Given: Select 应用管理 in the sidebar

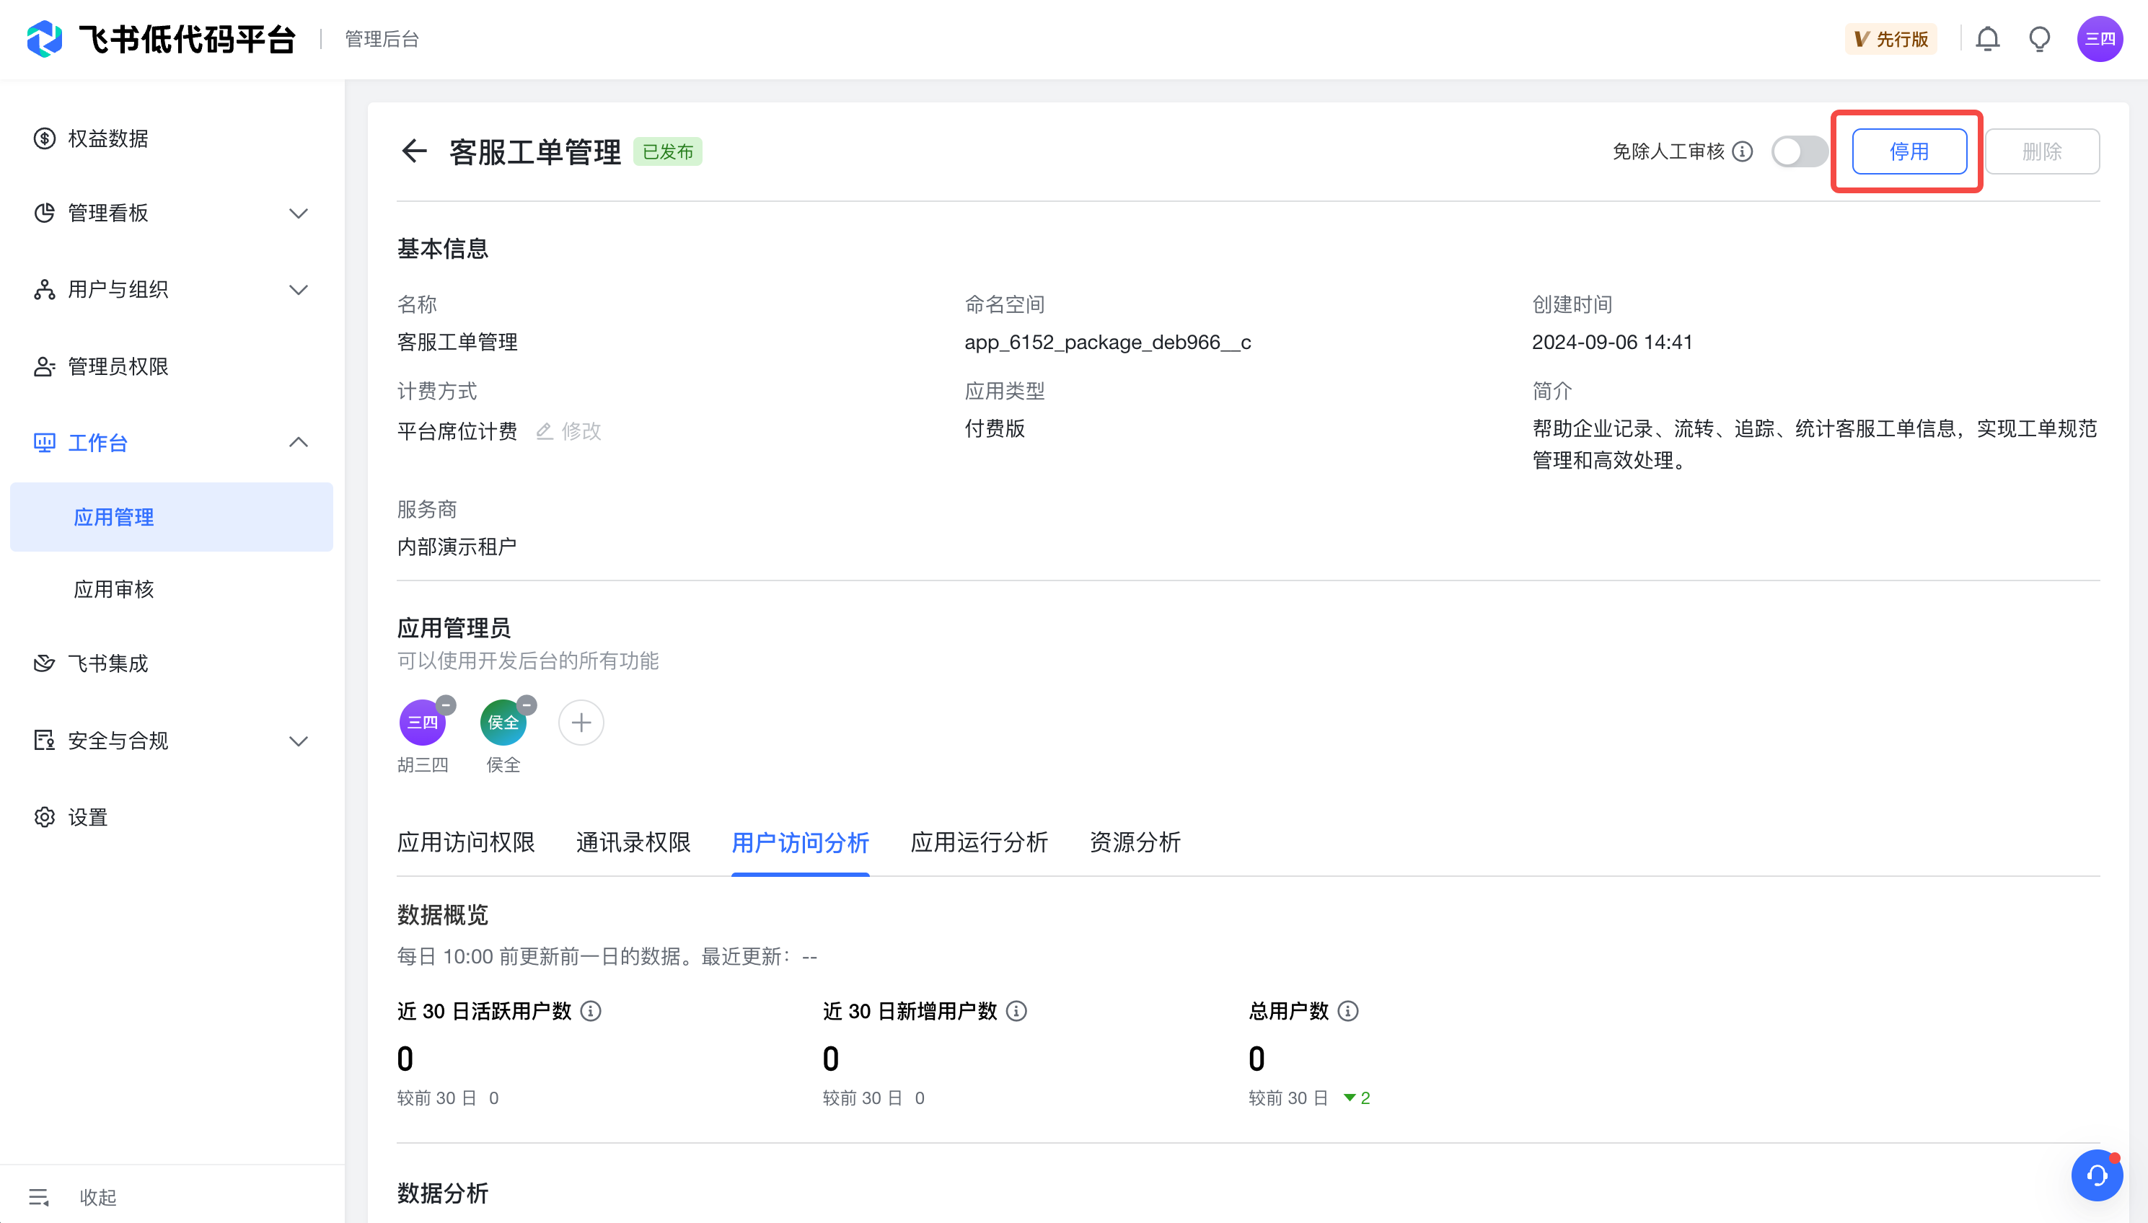Looking at the screenshot, I should (172, 516).
